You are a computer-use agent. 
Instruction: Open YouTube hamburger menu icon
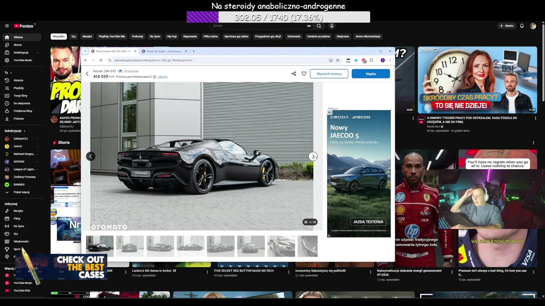(x=7, y=26)
